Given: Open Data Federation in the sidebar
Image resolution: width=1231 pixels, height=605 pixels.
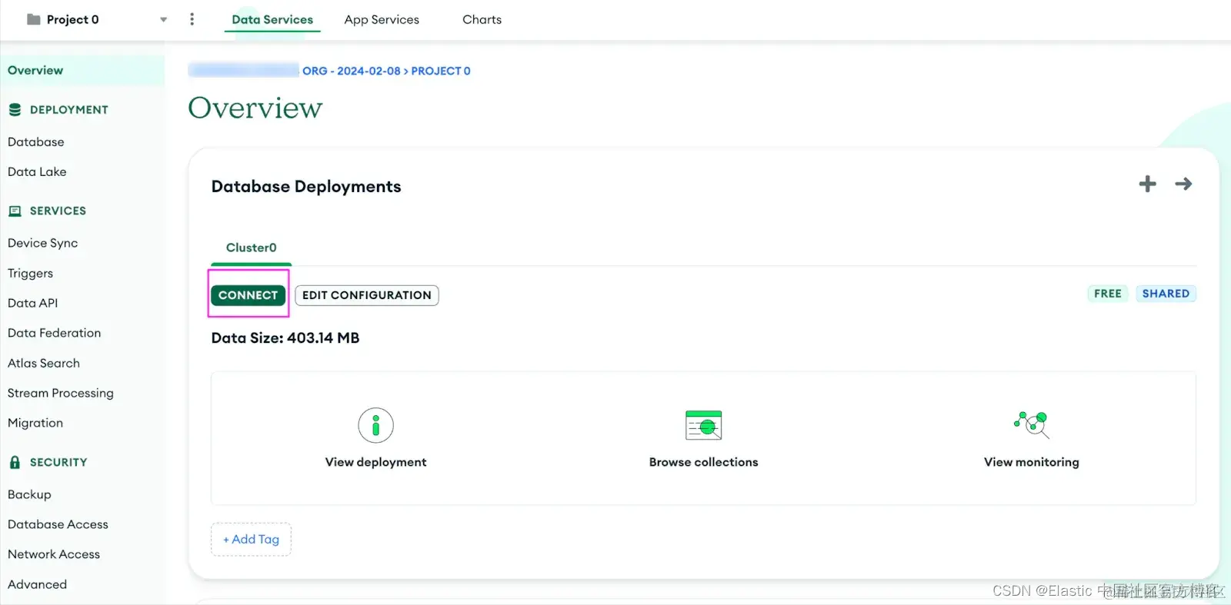Looking at the screenshot, I should [55, 333].
